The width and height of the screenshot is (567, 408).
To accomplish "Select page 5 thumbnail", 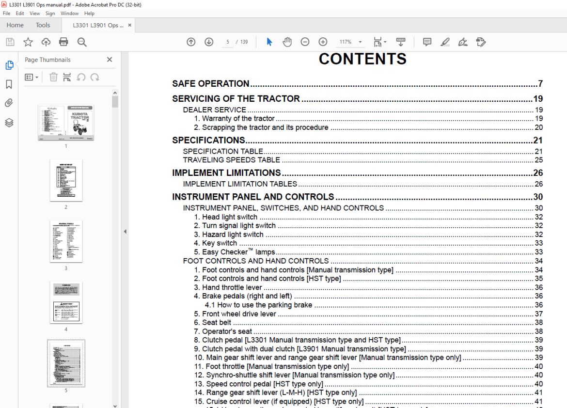I will (x=66, y=363).
